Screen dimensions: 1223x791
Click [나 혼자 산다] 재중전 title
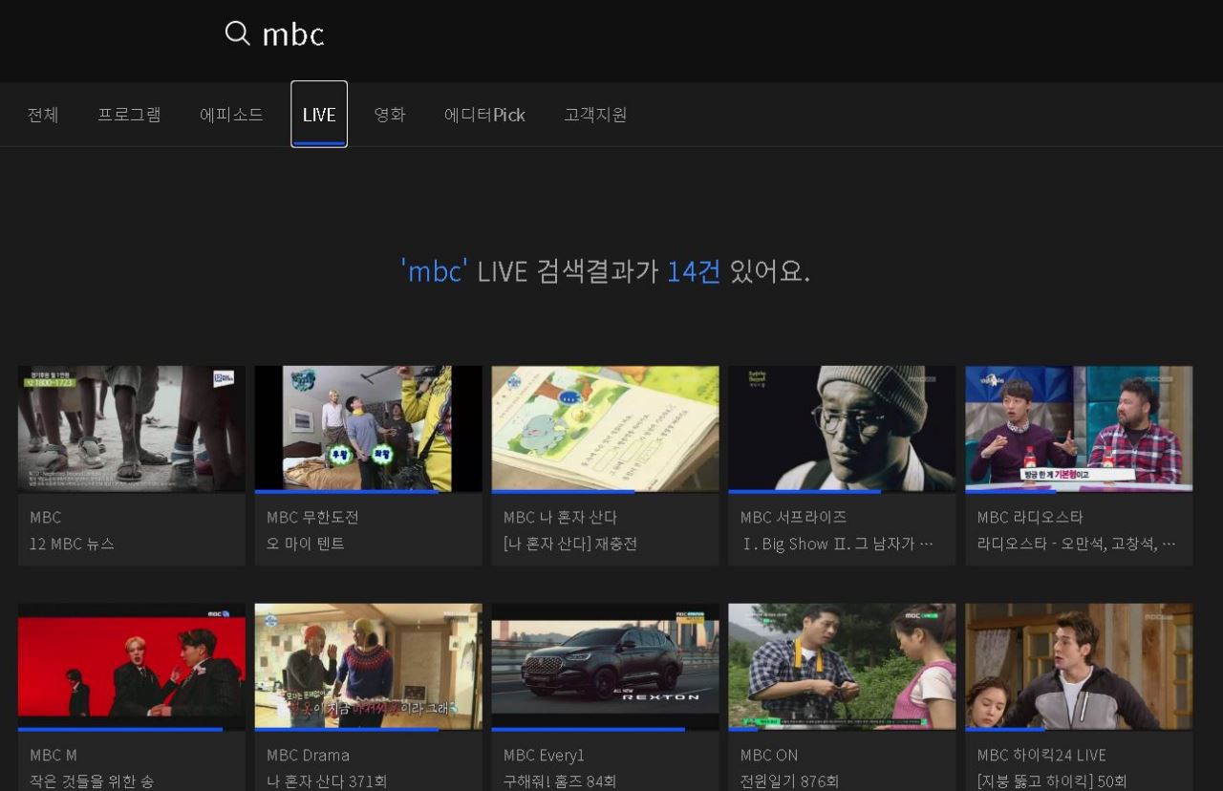tap(570, 544)
